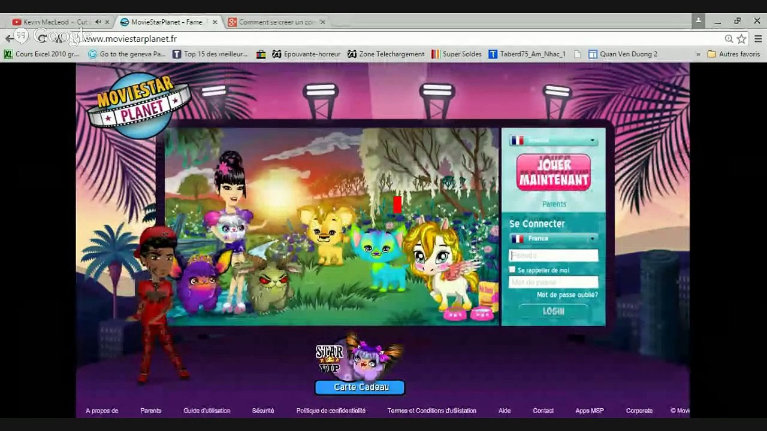Click the red-outfit avatar character
Image resolution: width=767 pixels, height=431 pixels.
click(x=157, y=304)
